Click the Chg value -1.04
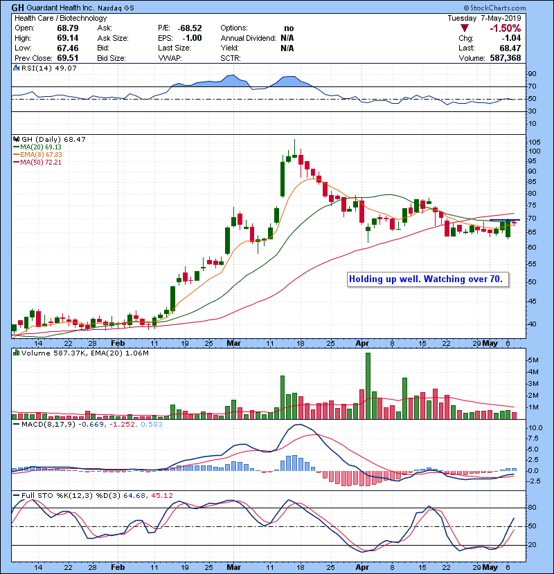 click(511, 38)
